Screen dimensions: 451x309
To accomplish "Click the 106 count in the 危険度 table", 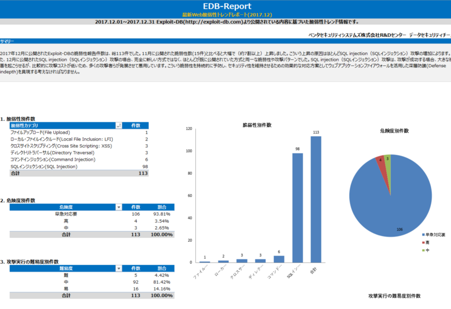I will (136, 214).
